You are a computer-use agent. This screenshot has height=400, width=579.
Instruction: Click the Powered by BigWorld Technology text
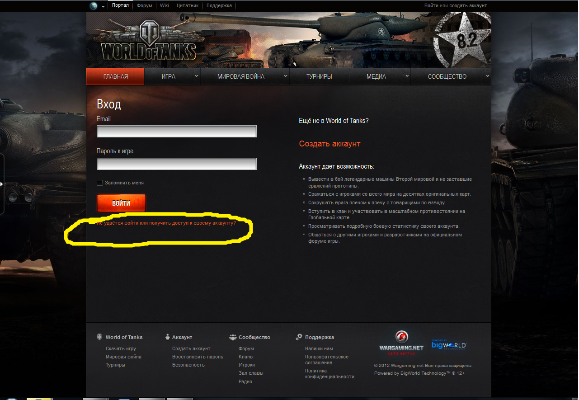point(419,373)
